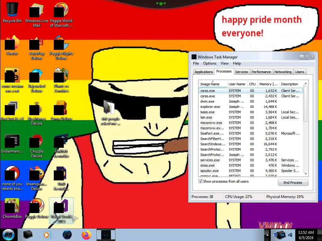The width and height of the screenshot is (322, 241).
Task: Select the explorer.exe process row
Action: coord(251,107)
